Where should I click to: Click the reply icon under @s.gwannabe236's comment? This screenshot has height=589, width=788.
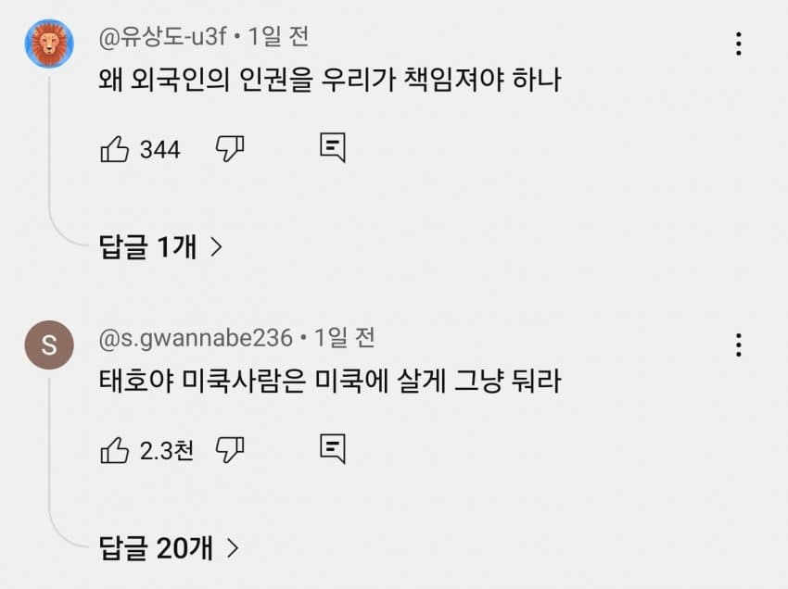333,449
